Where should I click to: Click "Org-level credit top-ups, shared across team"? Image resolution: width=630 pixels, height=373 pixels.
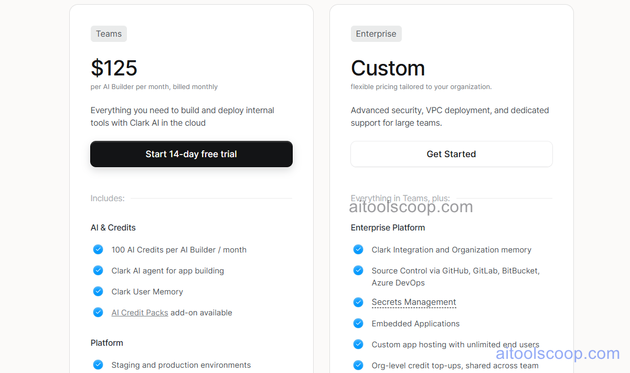point(455,366)
